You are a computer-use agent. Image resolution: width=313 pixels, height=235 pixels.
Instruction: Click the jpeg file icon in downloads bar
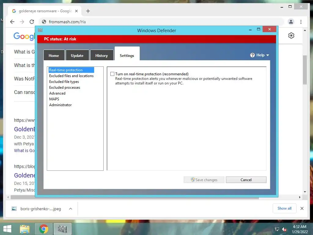point(14,209)
